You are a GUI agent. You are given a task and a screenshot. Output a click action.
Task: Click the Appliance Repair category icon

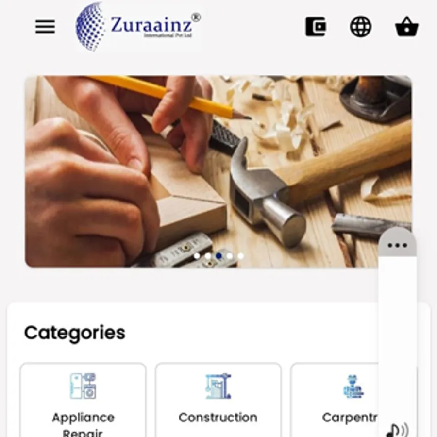click(x=83, y=386)
